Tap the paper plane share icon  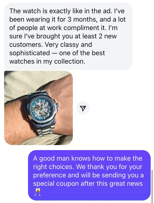coord(83,108)
